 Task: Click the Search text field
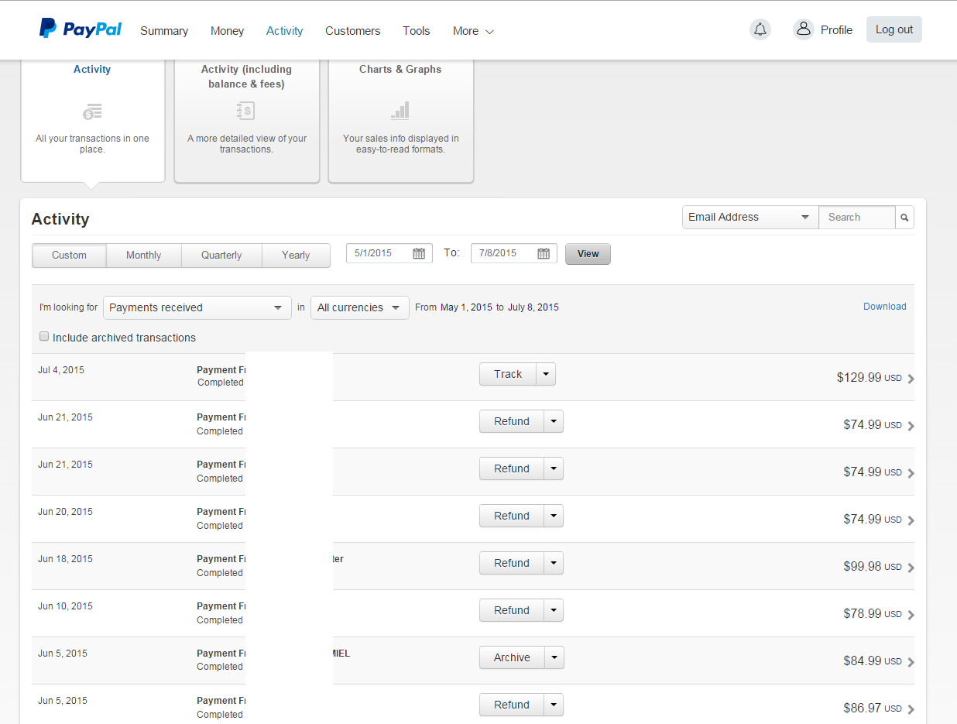point(856,218)
